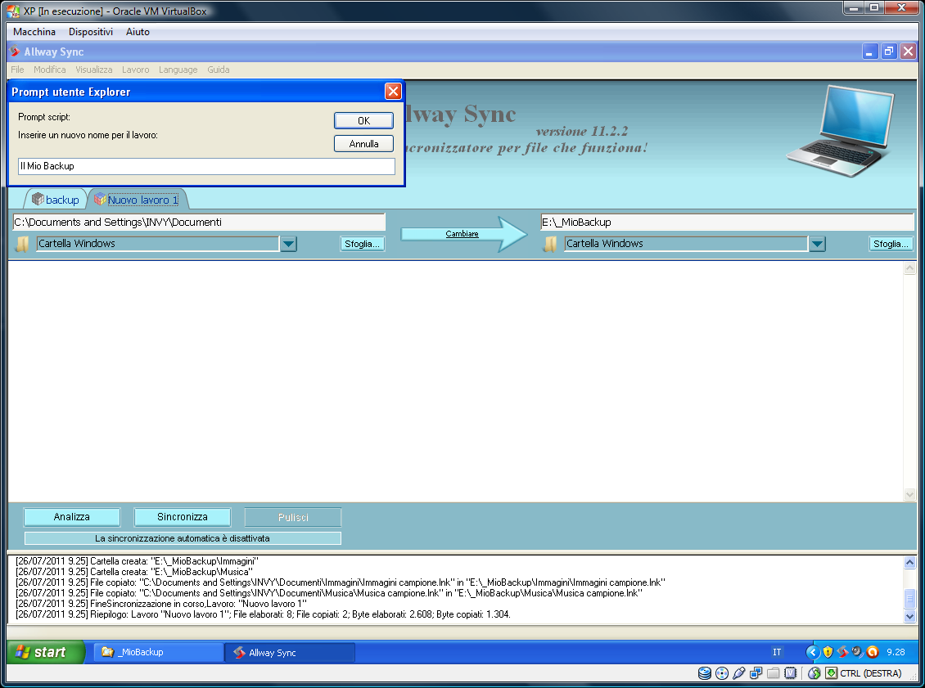Open the Modifica menu

click(50, 70)
